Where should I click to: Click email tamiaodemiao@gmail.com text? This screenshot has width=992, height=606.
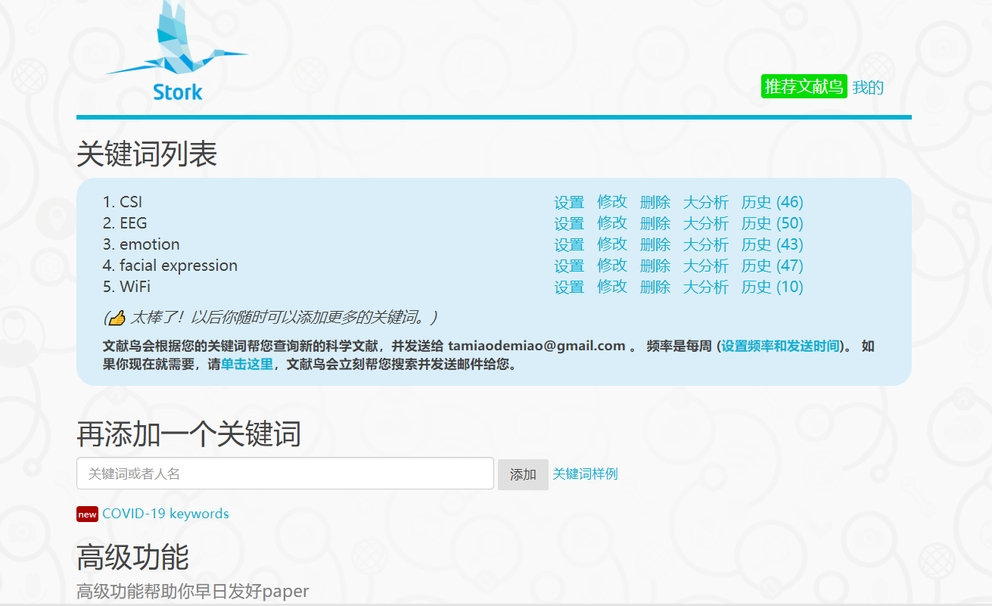(536, 347)
